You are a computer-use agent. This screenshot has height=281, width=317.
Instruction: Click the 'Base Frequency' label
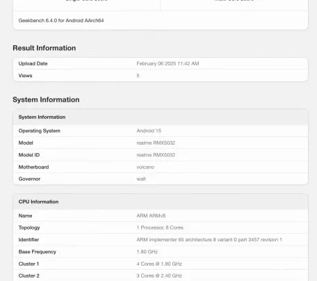pos(38,252)
